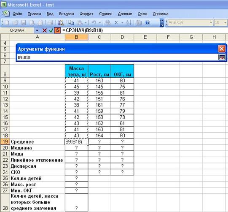Click the AutoSum sigma icon
Viewport: 228px width, 212px height.
(x=116, y=23)
